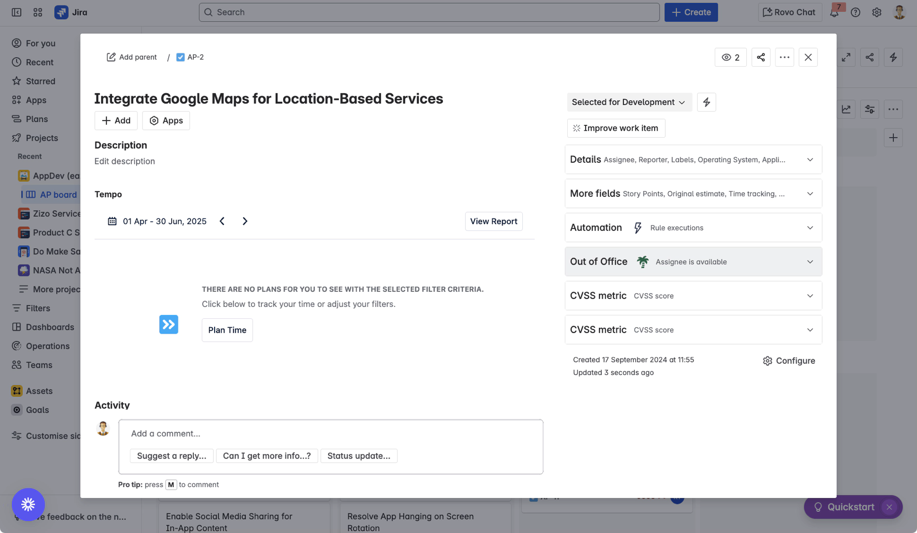Expand the Details section
This screenshot has height=533, width=917.
(693, 159)
